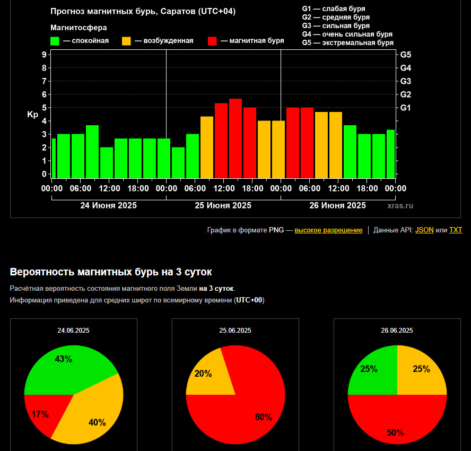Click the first green bar on 24 June
This screenshot has height=451, width=471.
[x=54, y=158]
